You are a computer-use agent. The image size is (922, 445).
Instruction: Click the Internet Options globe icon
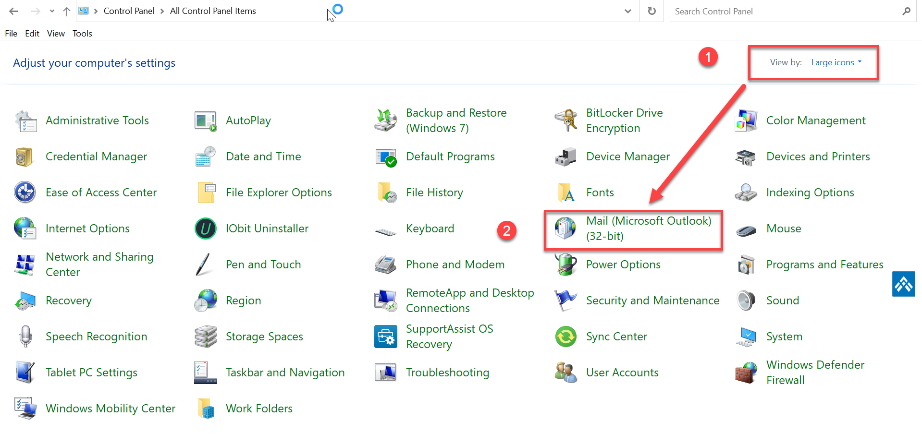pyautogui.click(x=25, y=229)
